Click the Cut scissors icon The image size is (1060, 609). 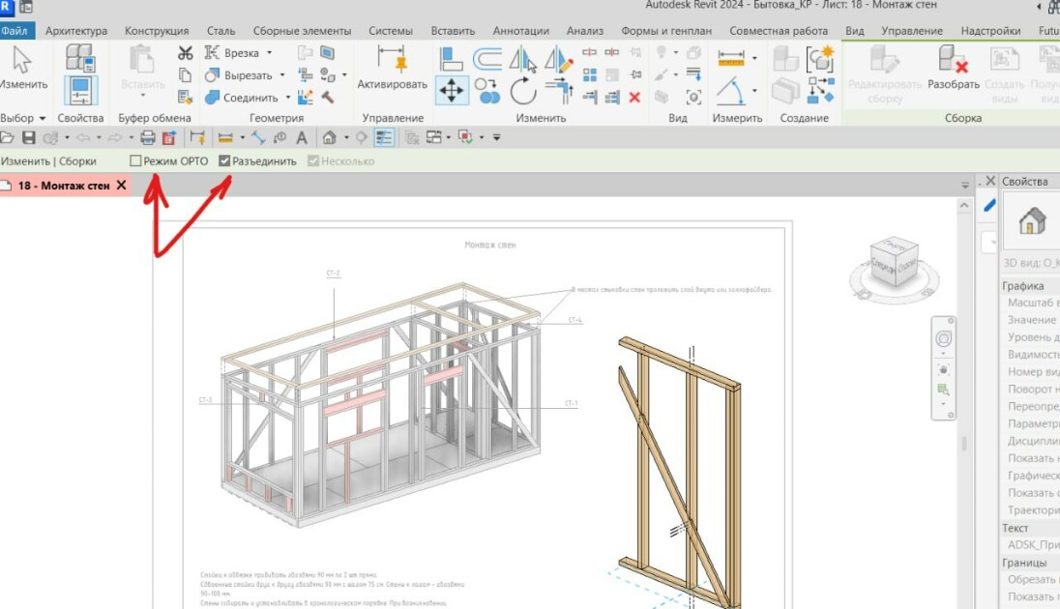186,53
